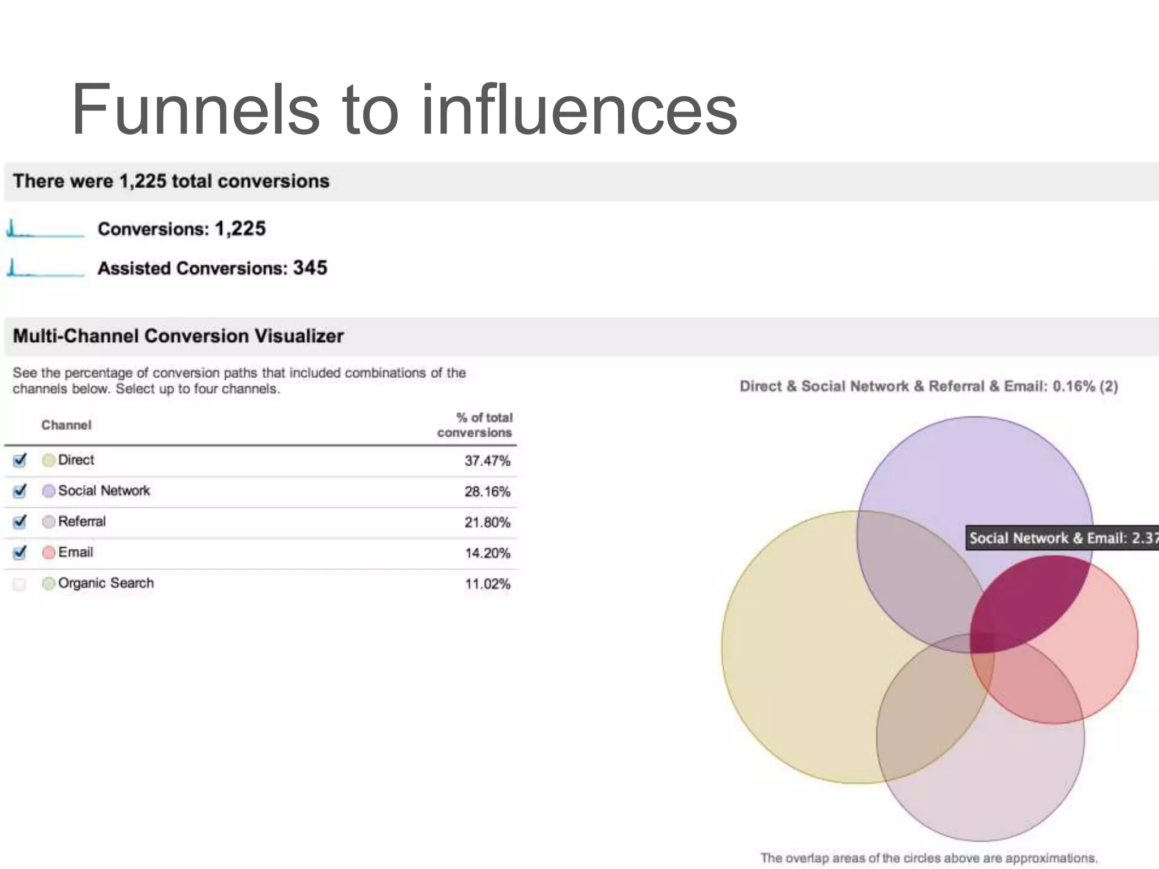Click the Referral gray color dot
Screen dimensions: 1159x869
[49, 521]
